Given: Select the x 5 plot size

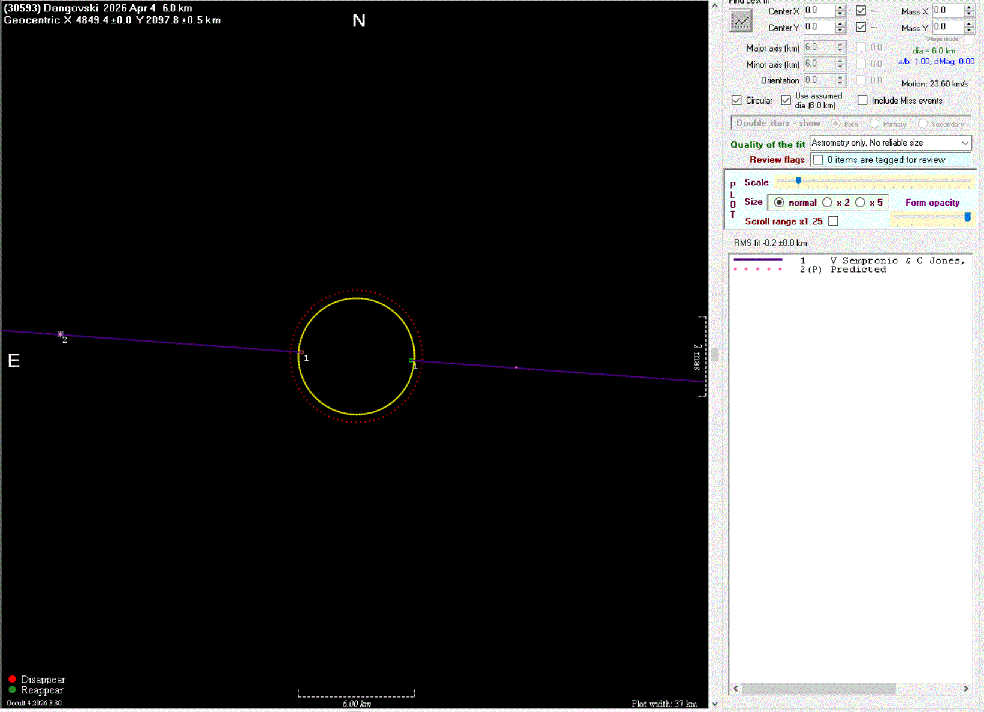Looking at the screenshot, I should (861, 203).
